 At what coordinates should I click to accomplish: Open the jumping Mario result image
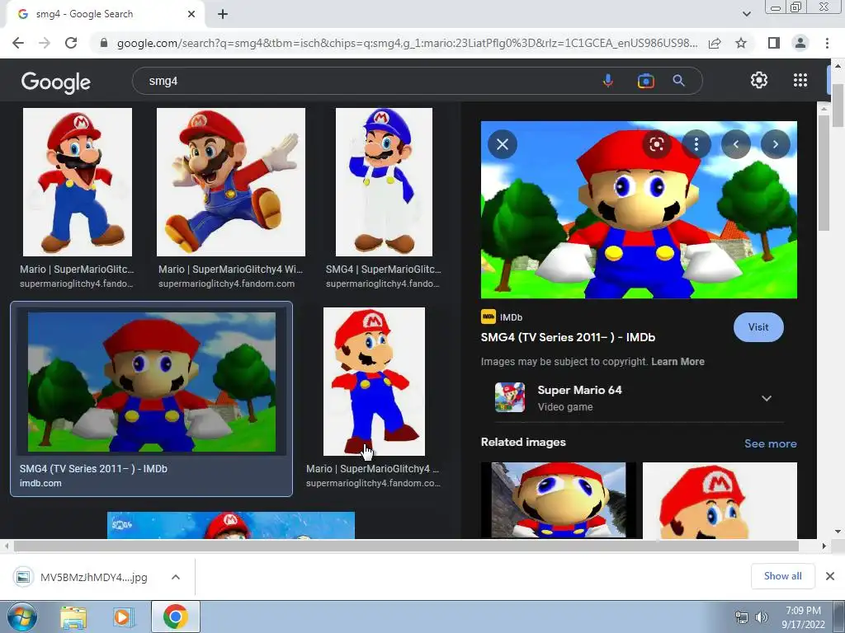[231, 182]
